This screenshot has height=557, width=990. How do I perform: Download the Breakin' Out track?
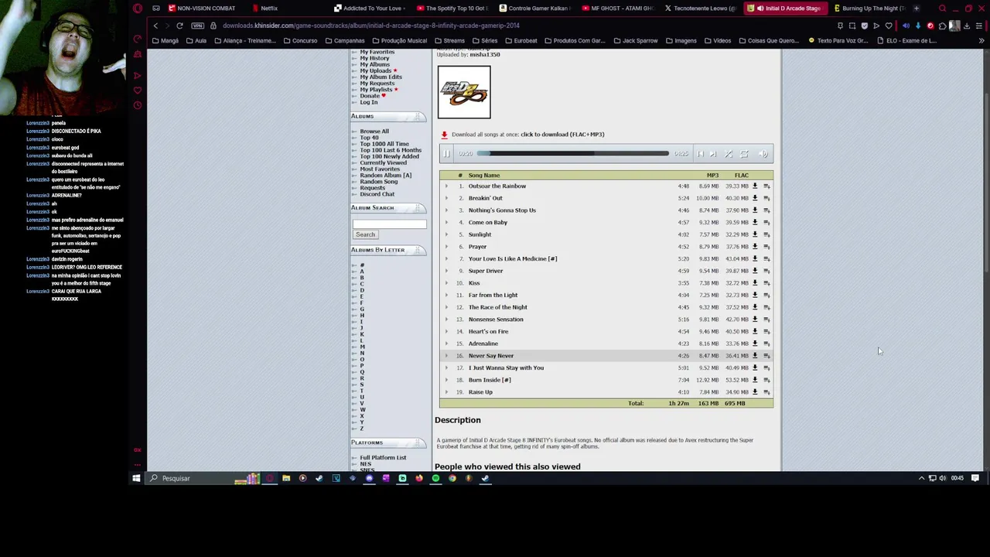(755, 198)
